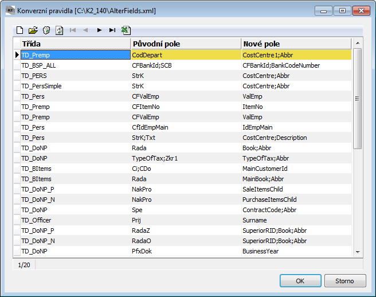Go to previous record arrow icon
The width and height of the screenshot is (376, 297).
click(85, 30)
